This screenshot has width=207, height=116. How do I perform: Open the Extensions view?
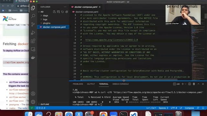pyautogui.click(x=33, y=41)
